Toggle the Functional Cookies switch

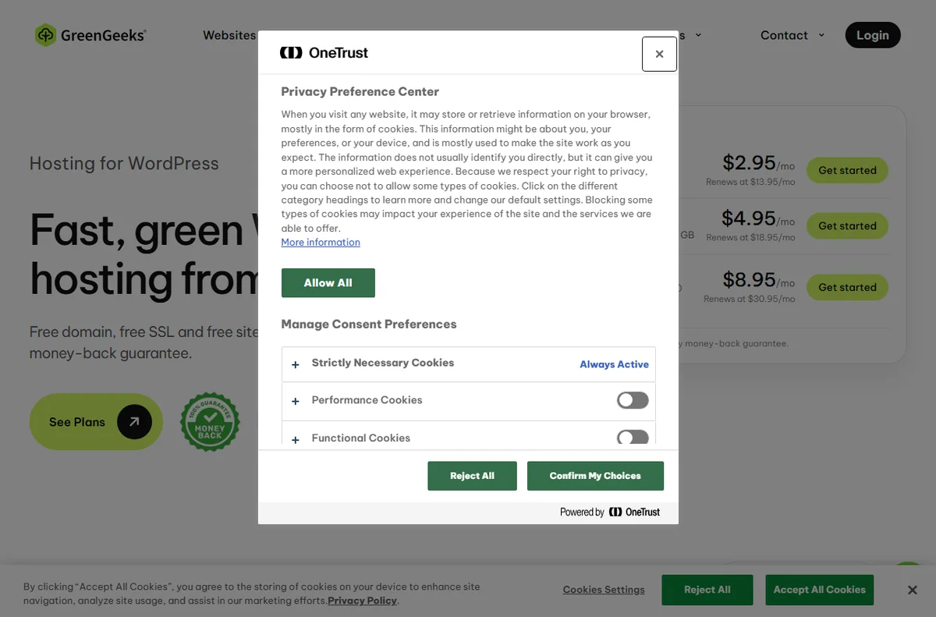pyautogui.click(x=633, y=438)
